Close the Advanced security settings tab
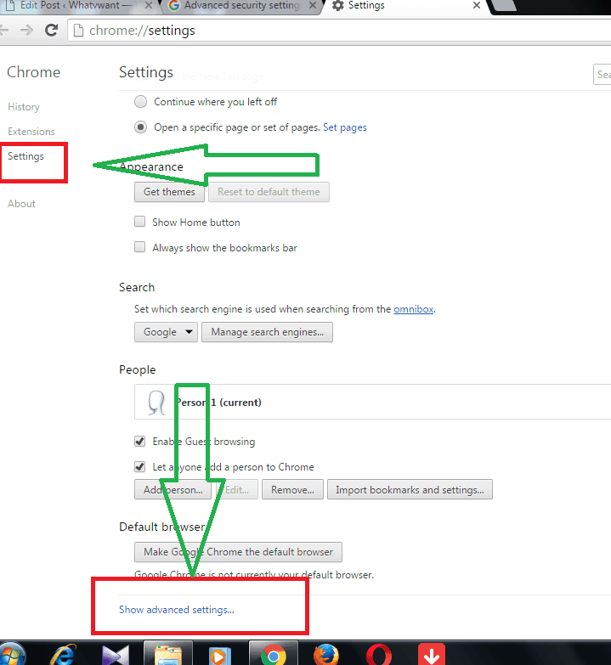Screen dimensions: 611x665 tap(312, 5)
